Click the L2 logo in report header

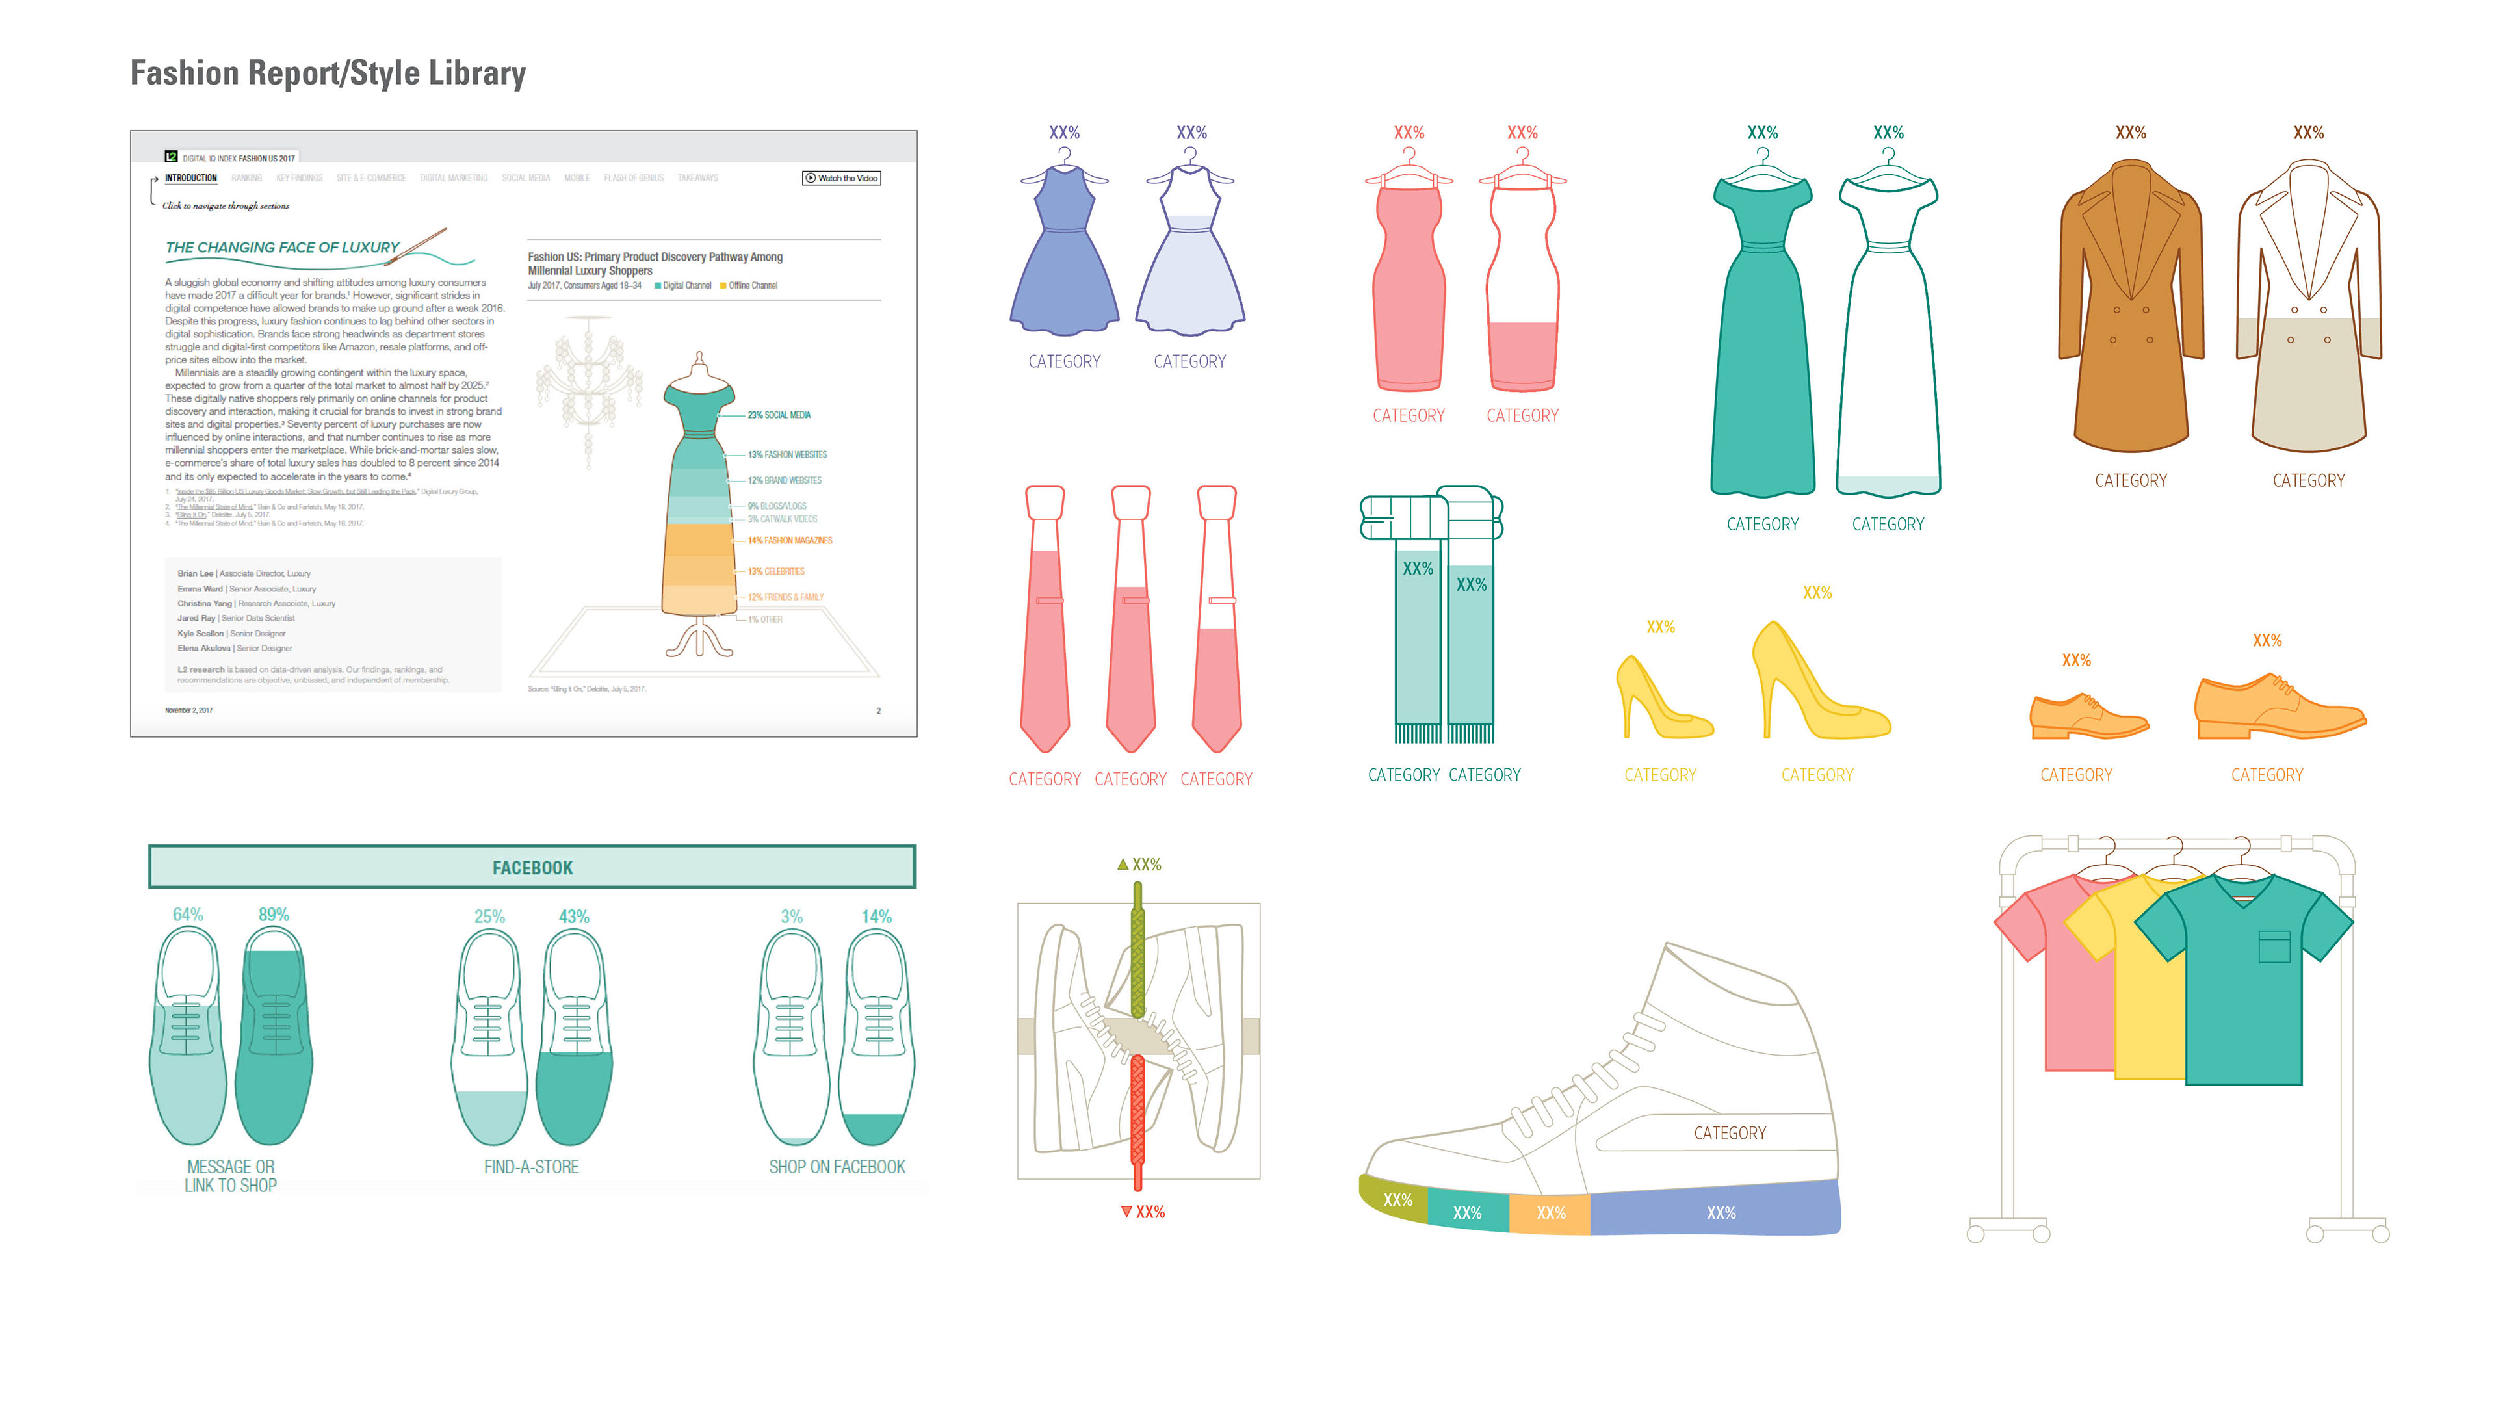(x=172, y=157)
